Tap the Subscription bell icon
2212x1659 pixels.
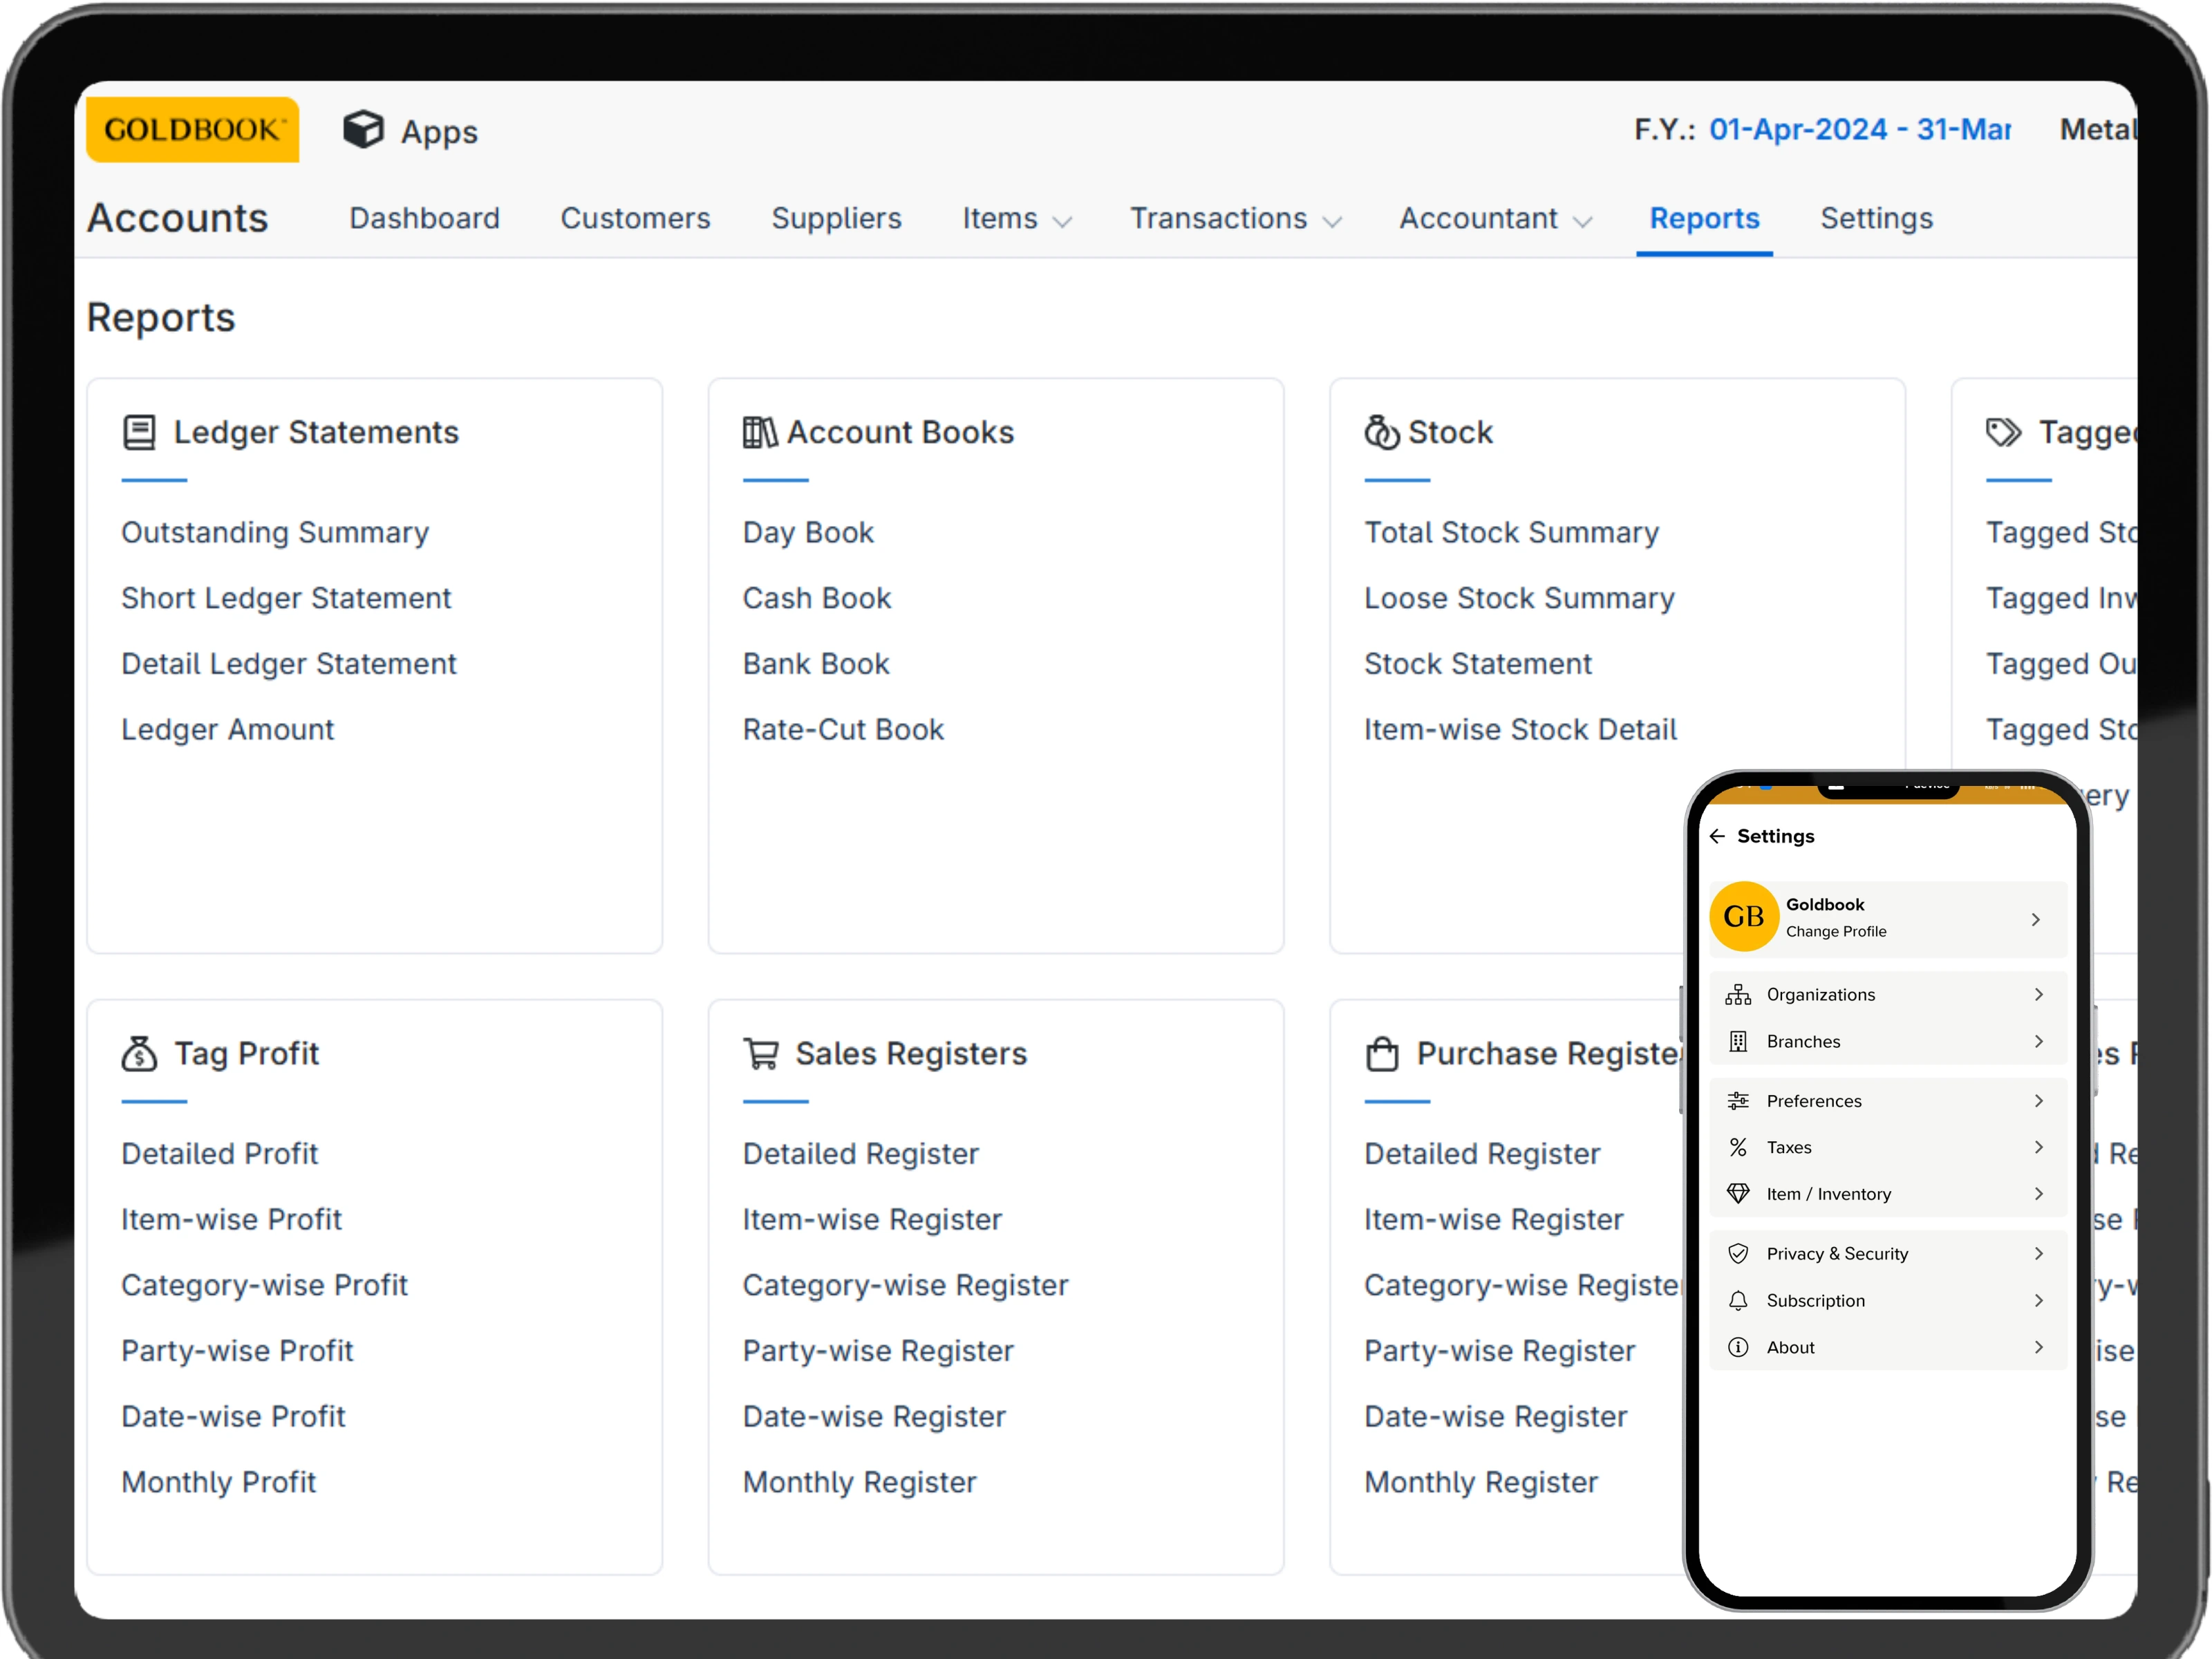pos(1738,1300)
